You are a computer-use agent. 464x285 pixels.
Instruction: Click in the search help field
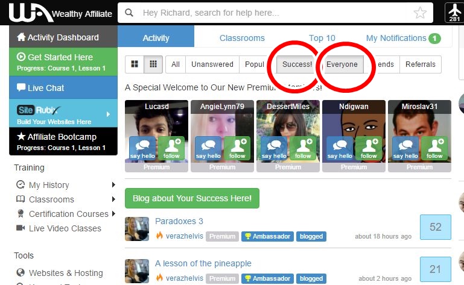(x=275, y=13)
